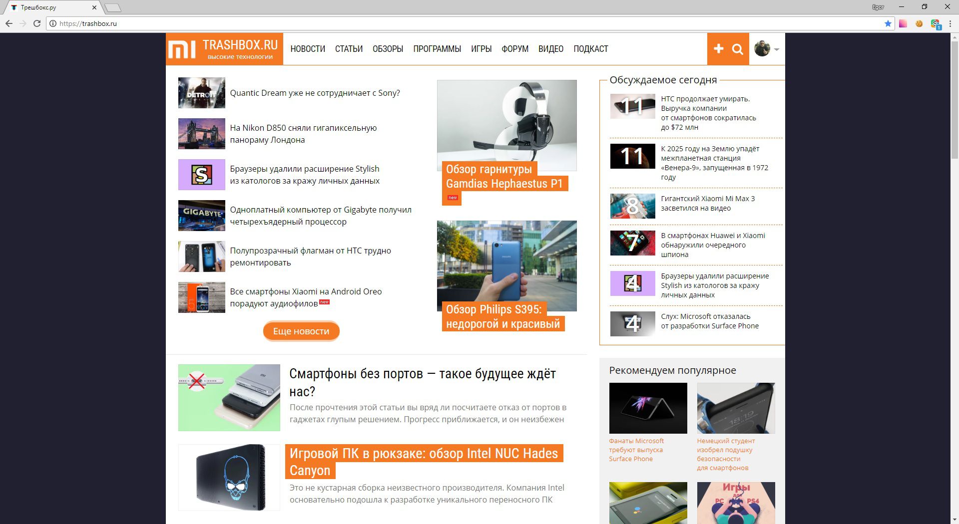Viewport: 959px width, 524px height.
Task: Click the Gamdias Hephaestus P1 headset image
Action: click(x=506, y=125)
